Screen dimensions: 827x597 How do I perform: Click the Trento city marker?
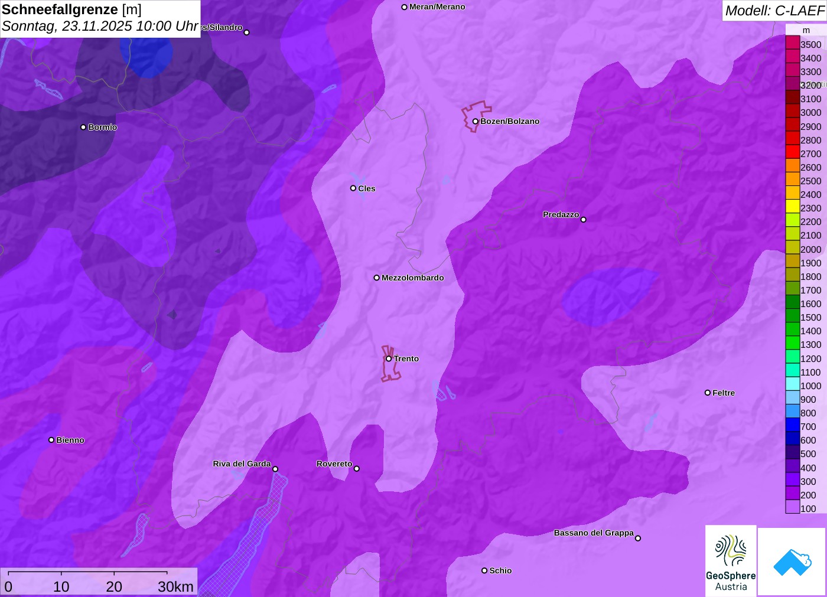point(389,358)
